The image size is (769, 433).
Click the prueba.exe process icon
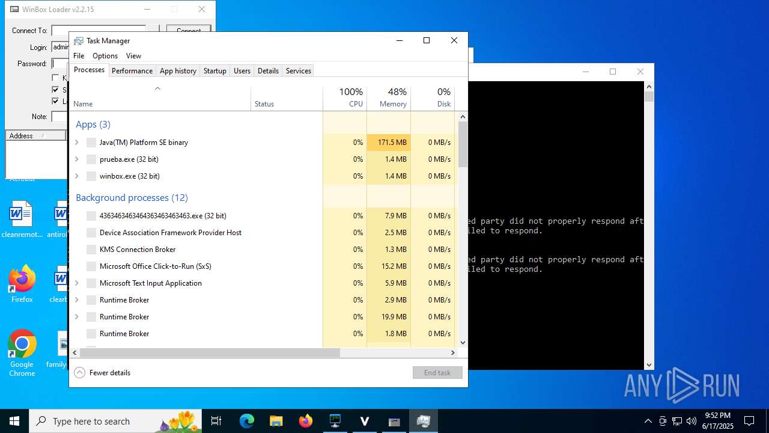(x=91, y=159)
